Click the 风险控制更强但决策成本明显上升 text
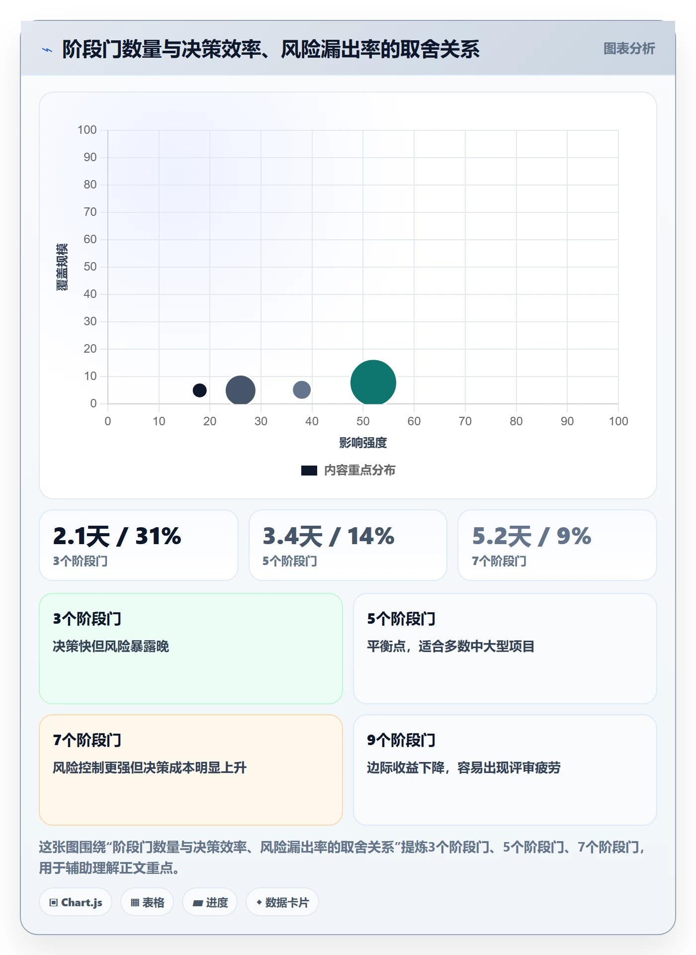Viewport: 696px width, 955px height. (150, 768)
